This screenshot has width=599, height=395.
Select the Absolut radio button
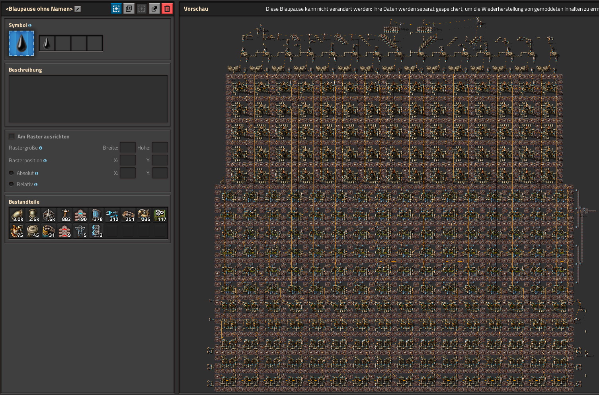pos(12,173)
